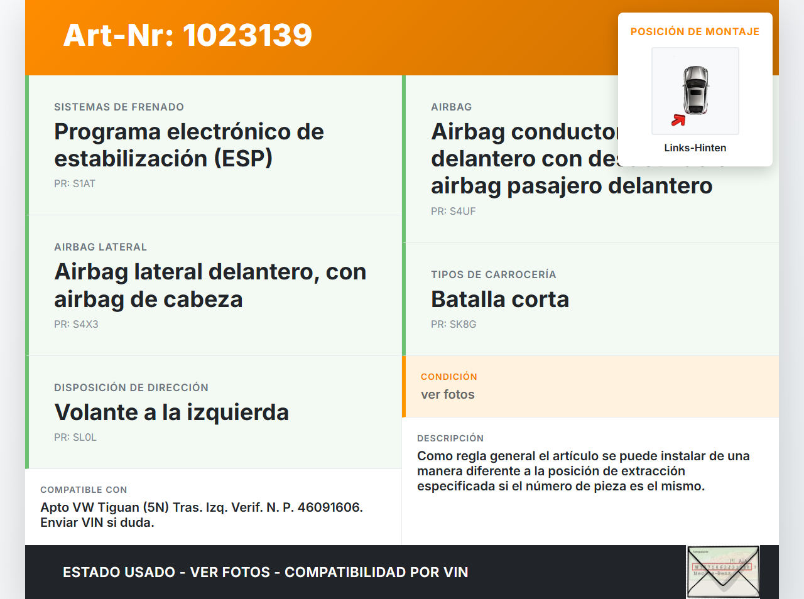
Task: Select the Art-Nr: 1023139 heading
Action: pyautogui.click(x=188, y=35)
